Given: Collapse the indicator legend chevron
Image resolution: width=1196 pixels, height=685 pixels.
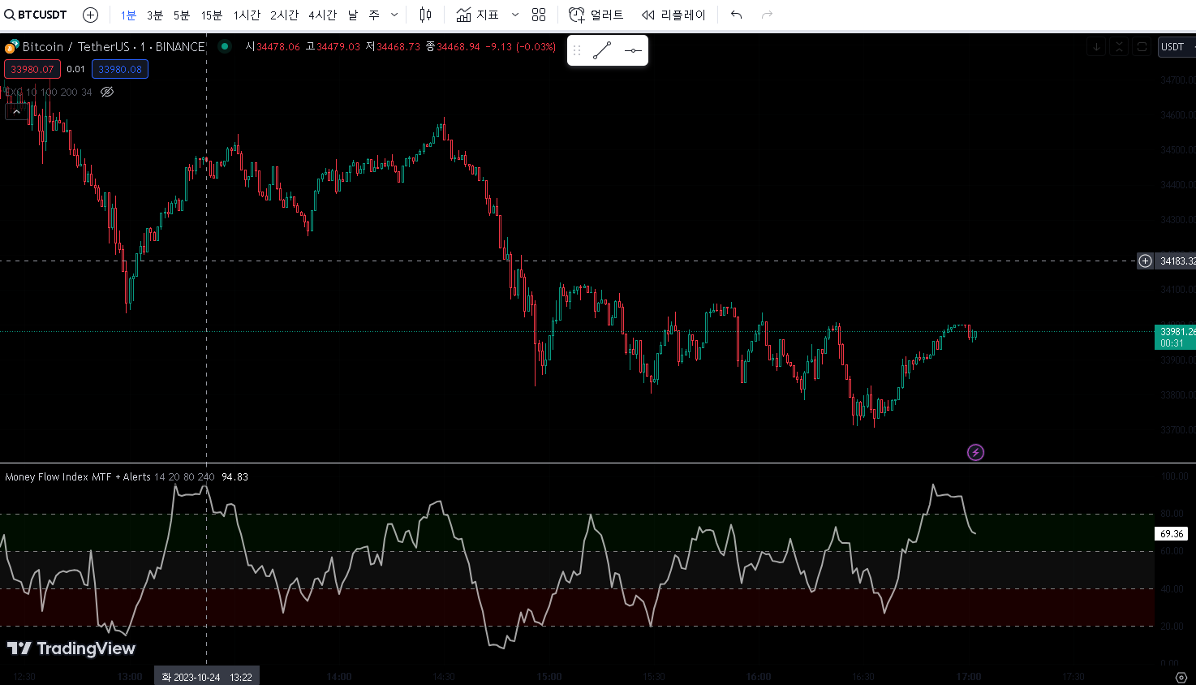Looking at the screenshot, I should pyautogui.click(x=16, y=111).
